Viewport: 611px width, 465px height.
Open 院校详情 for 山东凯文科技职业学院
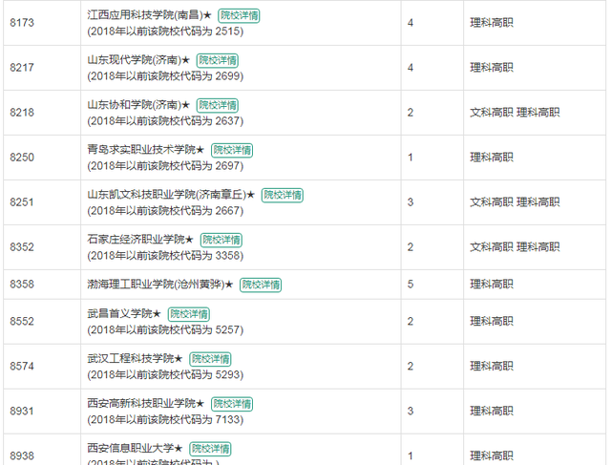coord(283,195)
